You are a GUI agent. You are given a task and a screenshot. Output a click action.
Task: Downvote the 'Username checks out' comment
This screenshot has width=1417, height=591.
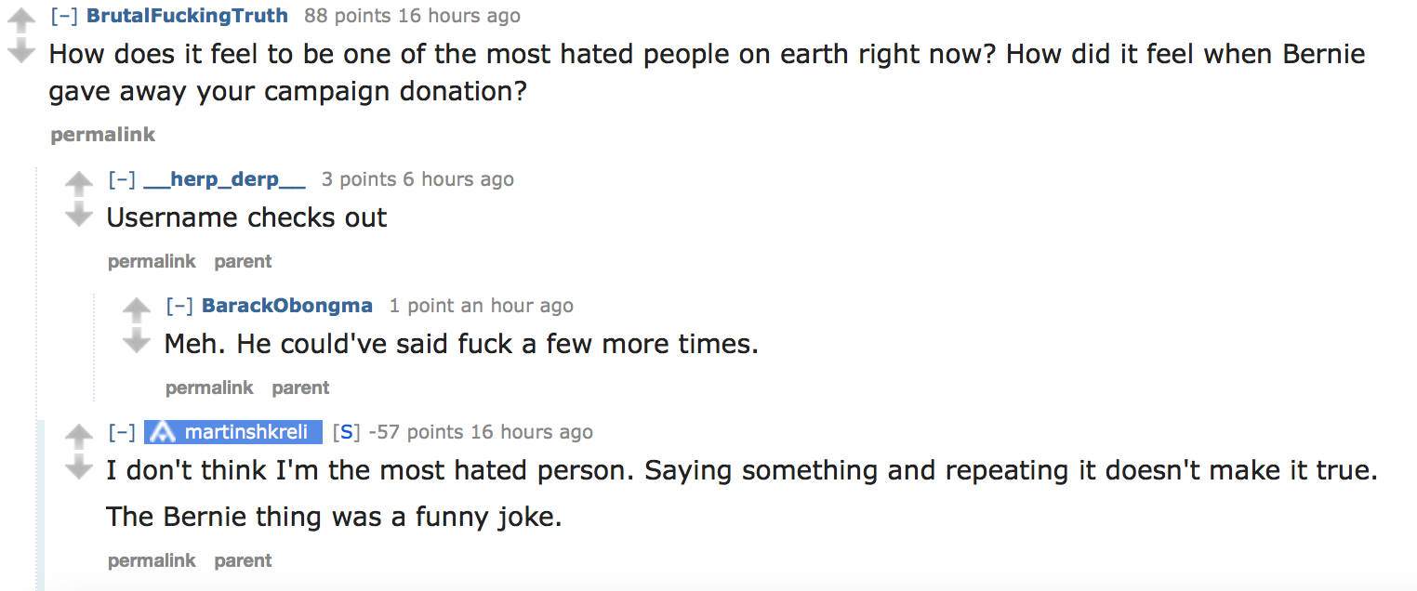pyautogui.click(x=79, y=216)
